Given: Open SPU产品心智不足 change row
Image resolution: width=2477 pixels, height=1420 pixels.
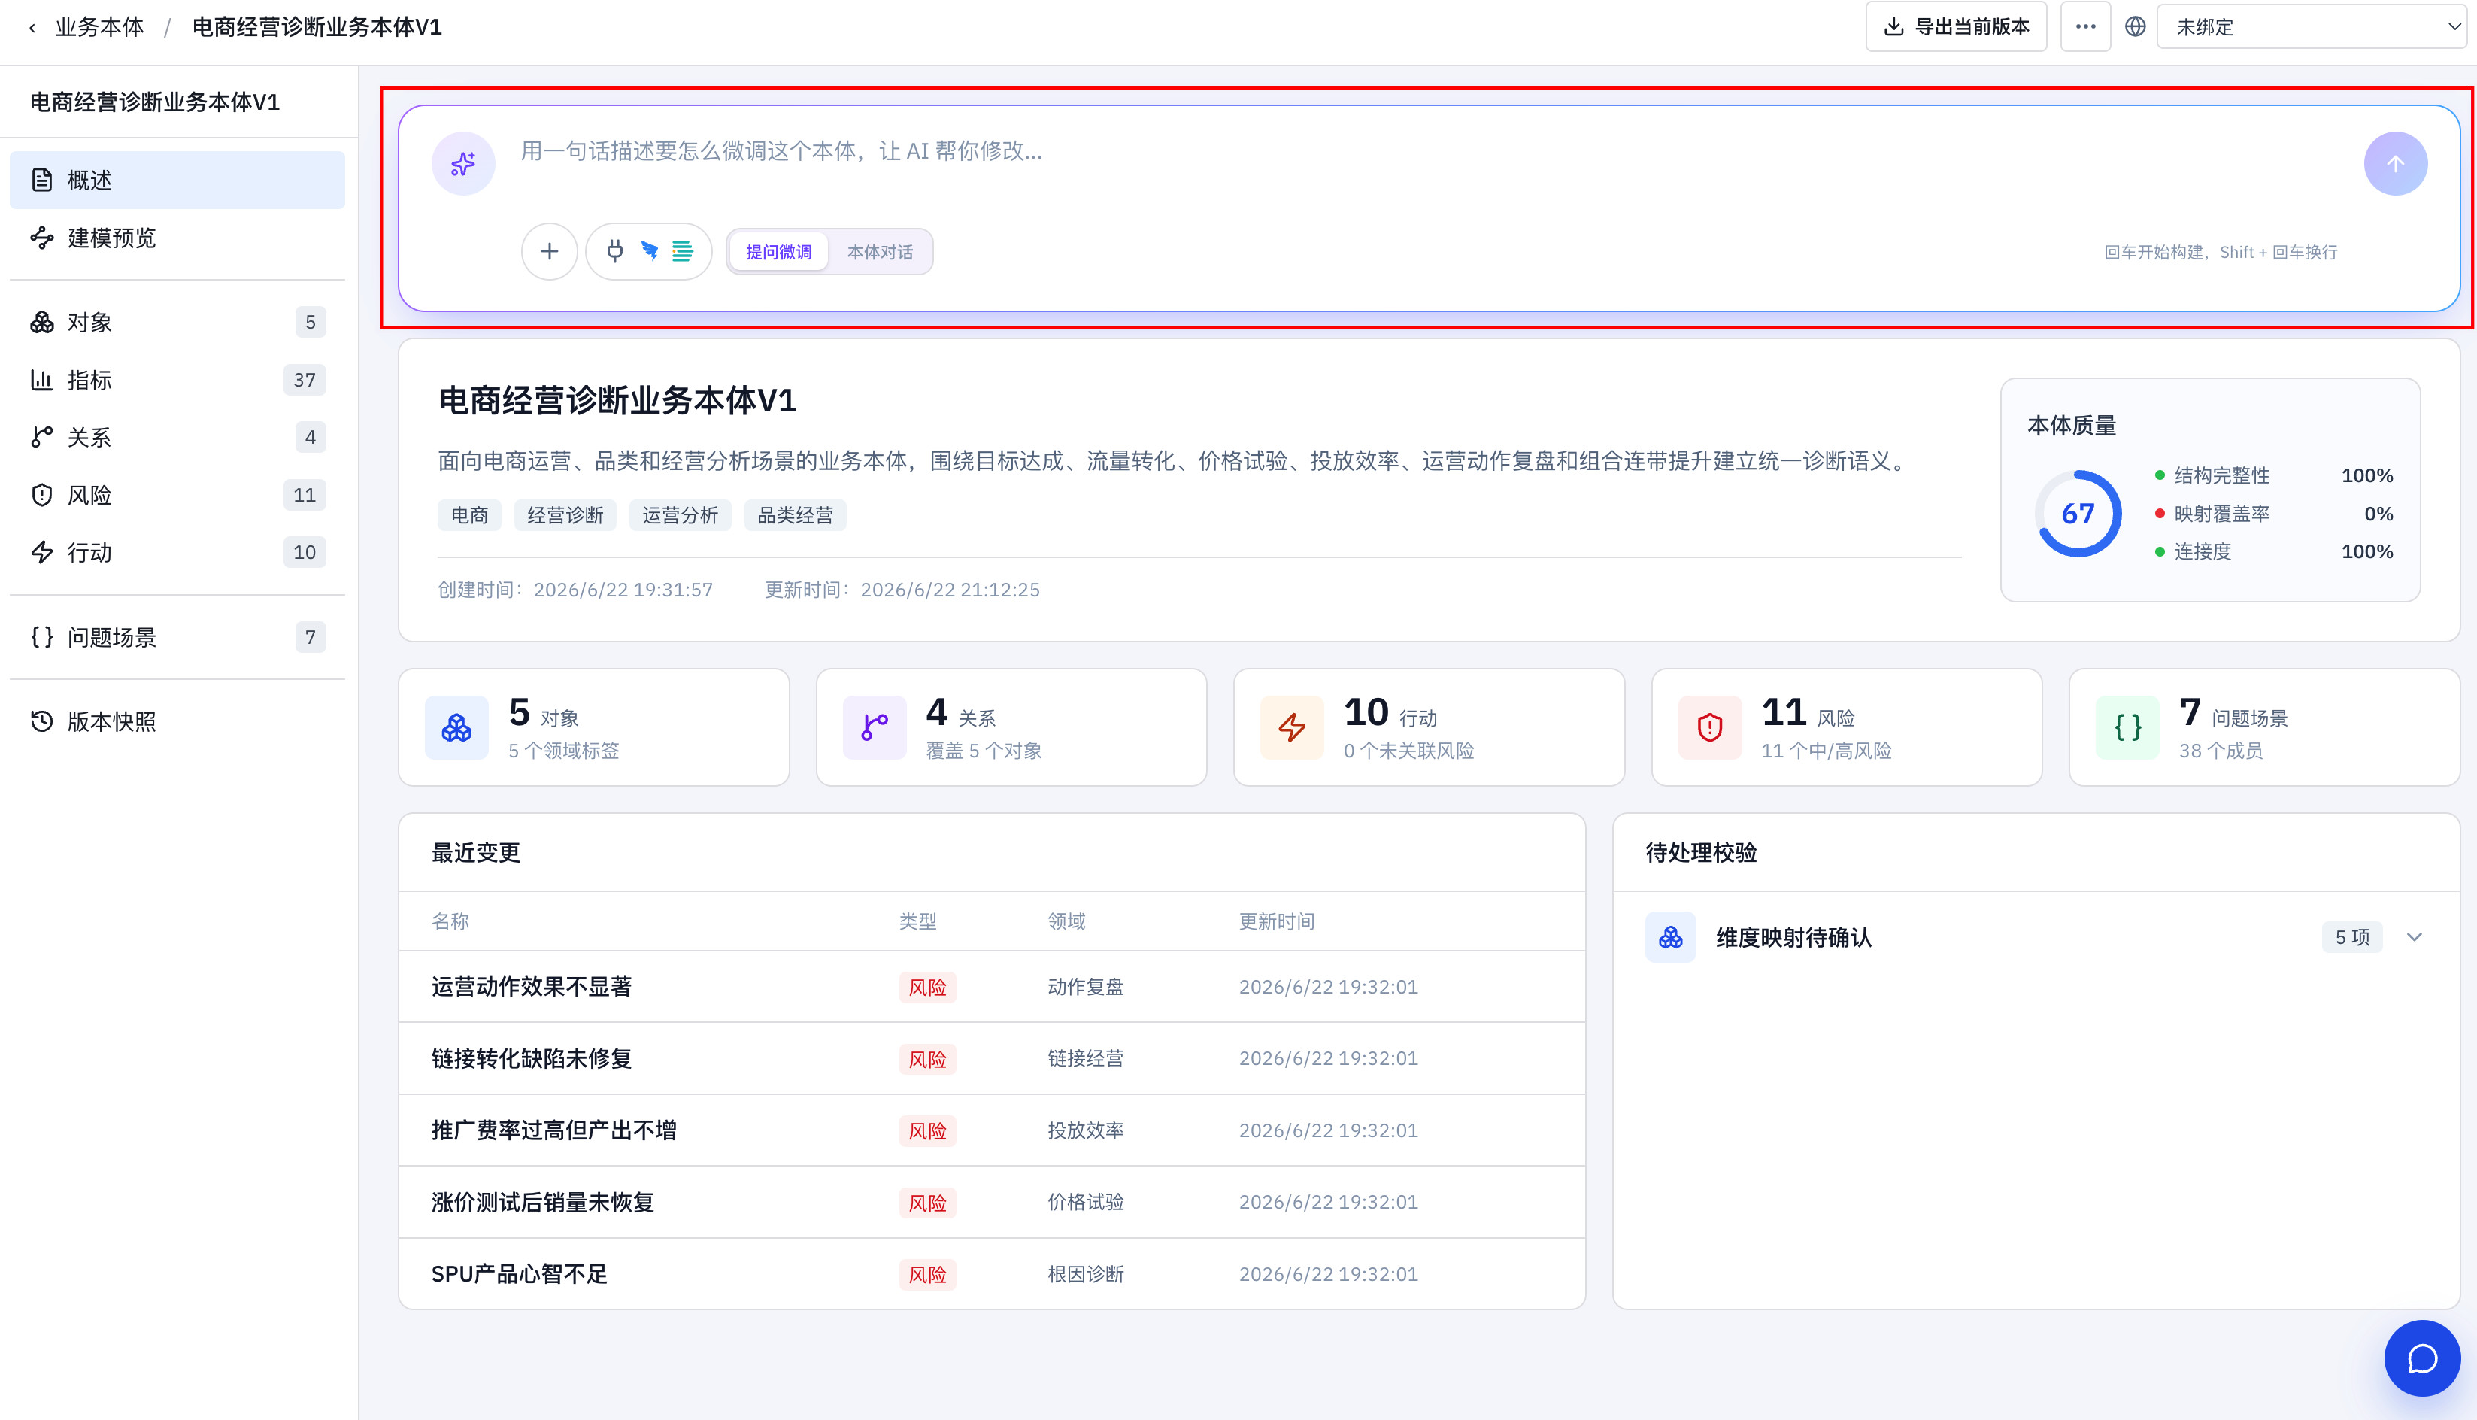Looking at the screenshot, I should click(991, 1273).
